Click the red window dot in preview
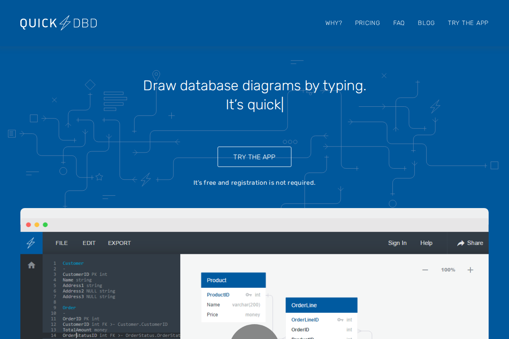This screenshot has width=509, height=339. 28,225
